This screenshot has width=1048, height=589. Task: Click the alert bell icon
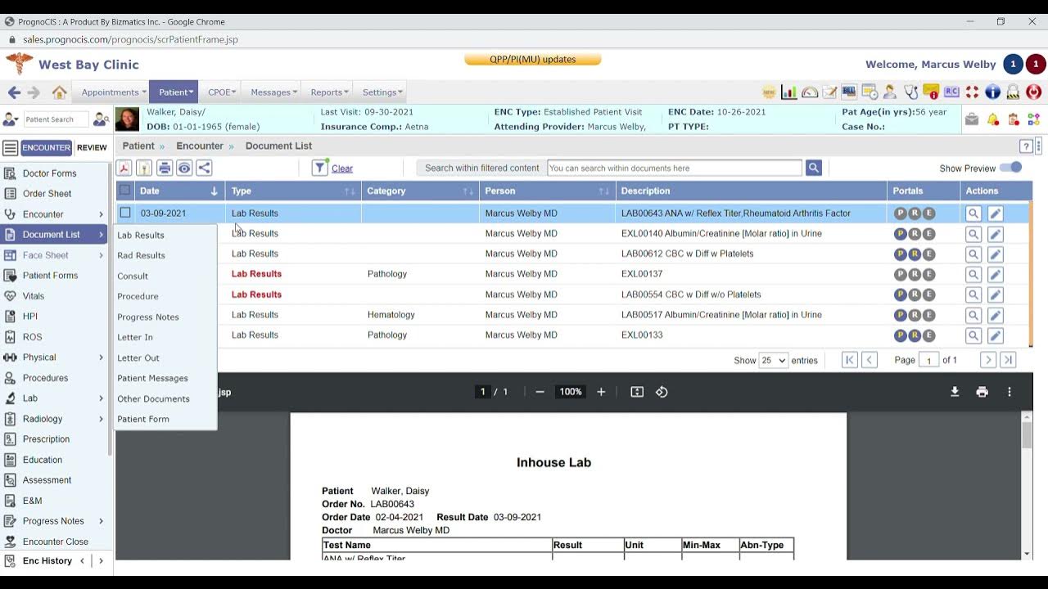[993, 119]
